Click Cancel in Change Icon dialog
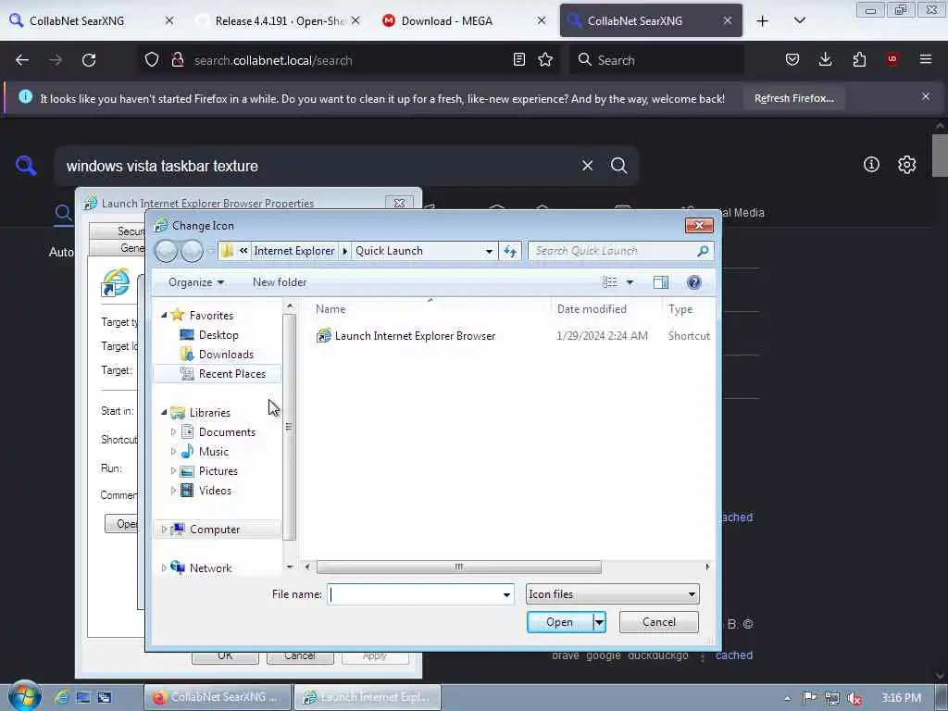Screen dimensions: 948x711 [659, 622]
